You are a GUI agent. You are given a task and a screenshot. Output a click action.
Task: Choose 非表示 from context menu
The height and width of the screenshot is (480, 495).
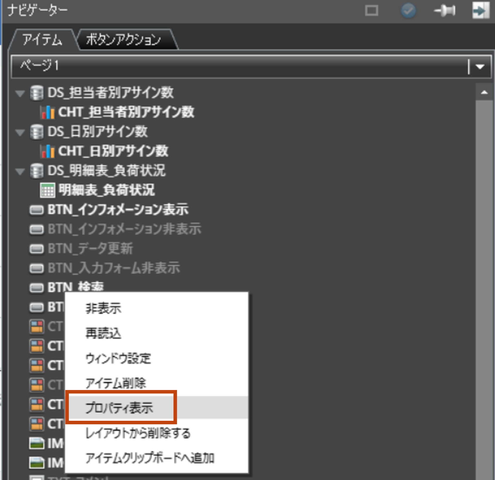point(156,308)
